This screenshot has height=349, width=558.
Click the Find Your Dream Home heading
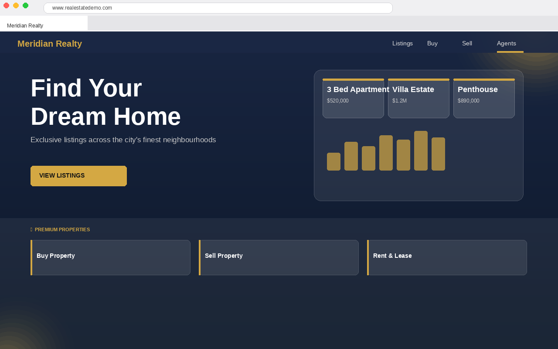tap(105, 102)
